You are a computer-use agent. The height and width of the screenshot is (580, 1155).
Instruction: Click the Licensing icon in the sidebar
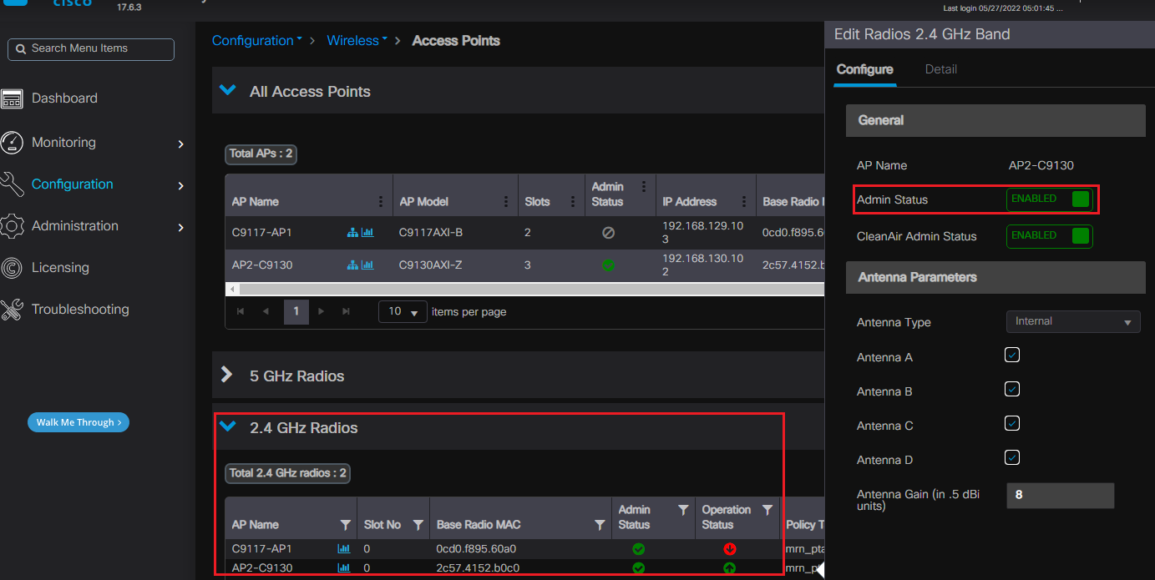(12, 268)
